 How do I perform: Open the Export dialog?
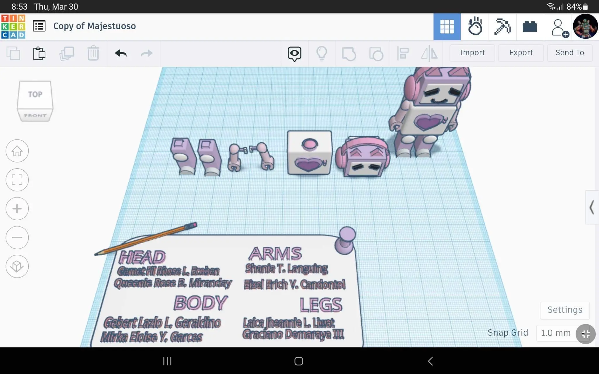pyautogui.click(x=521, y=53)
